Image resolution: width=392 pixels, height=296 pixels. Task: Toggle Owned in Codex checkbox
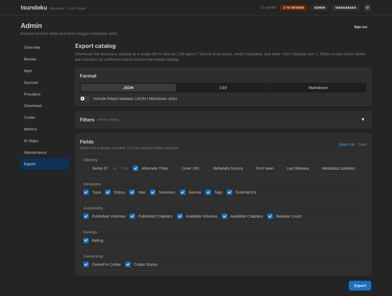(86, 264)
